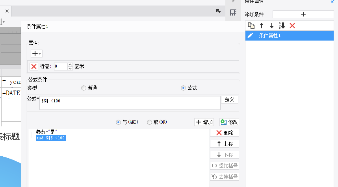Choose the 与(AND) join option
The image size is (338, 187).
127,122
